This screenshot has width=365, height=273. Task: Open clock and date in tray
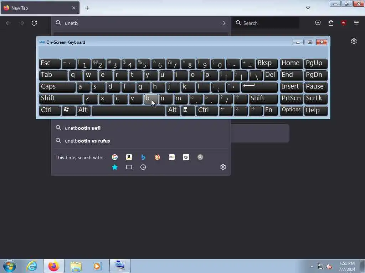point(347,266)
